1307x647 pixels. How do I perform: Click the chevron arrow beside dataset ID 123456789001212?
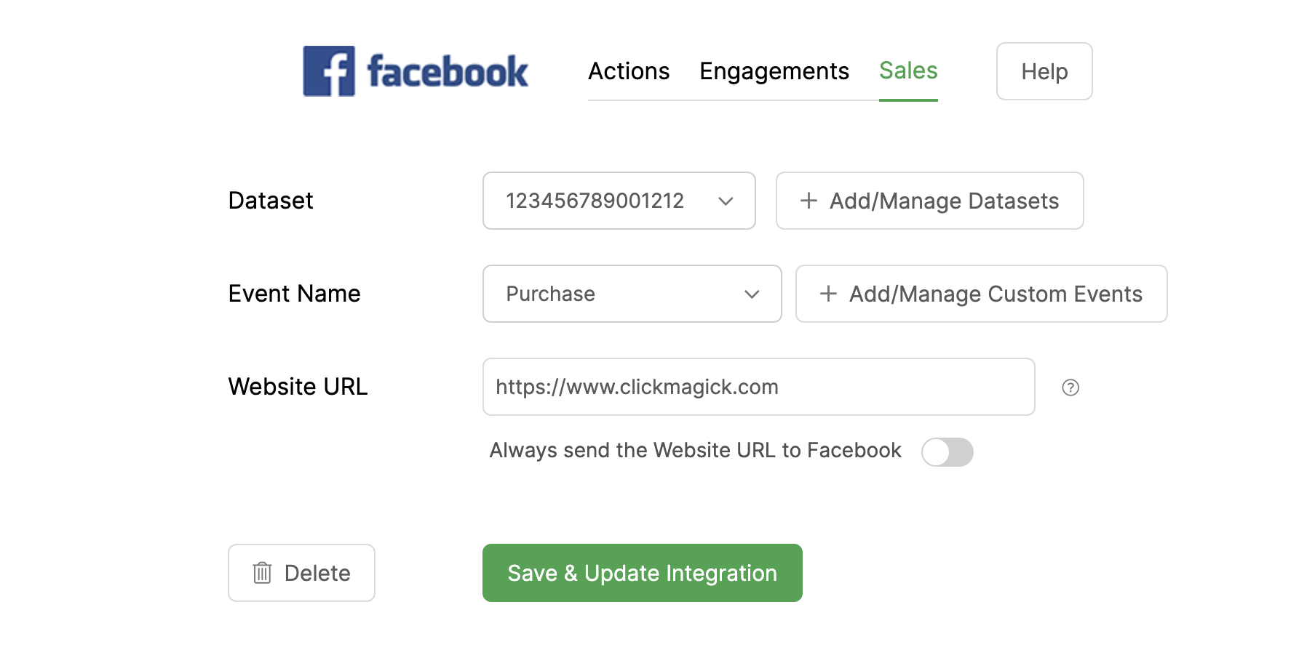[x=726, y=201]
